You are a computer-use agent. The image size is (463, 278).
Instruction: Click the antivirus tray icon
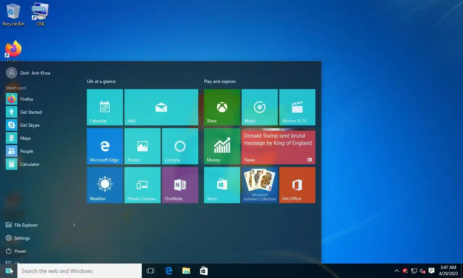(x=405, y=271)
